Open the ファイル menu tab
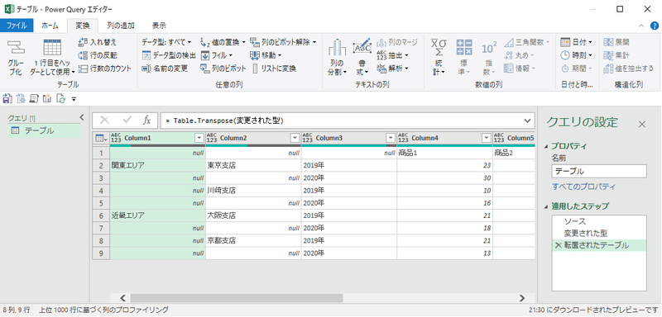This screenshot has height=317, width=662. [x=17, y=26]
